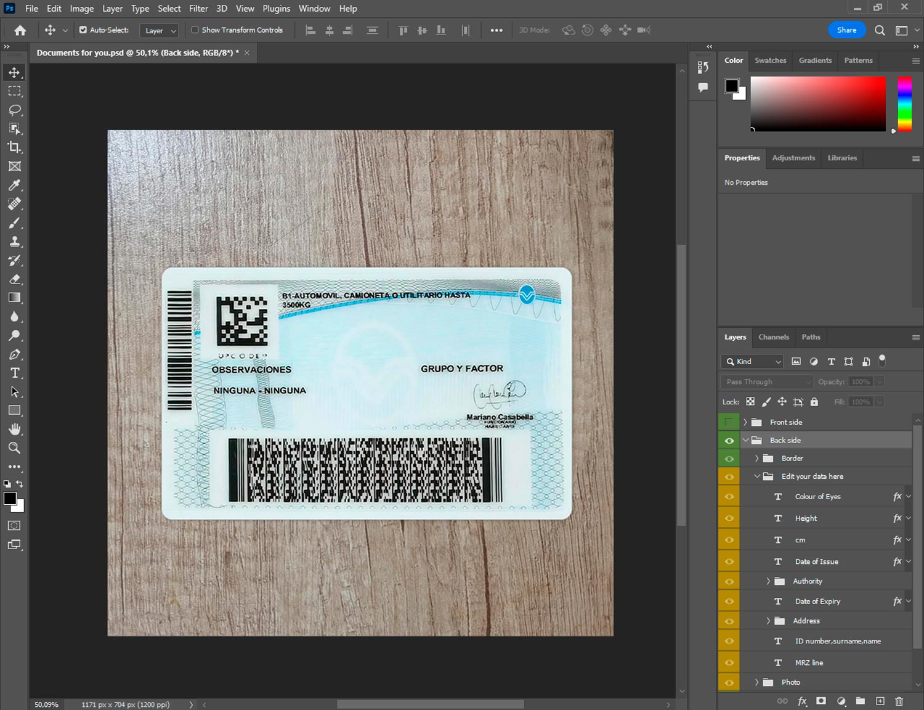Select the Brush tool

pos(15,222)
